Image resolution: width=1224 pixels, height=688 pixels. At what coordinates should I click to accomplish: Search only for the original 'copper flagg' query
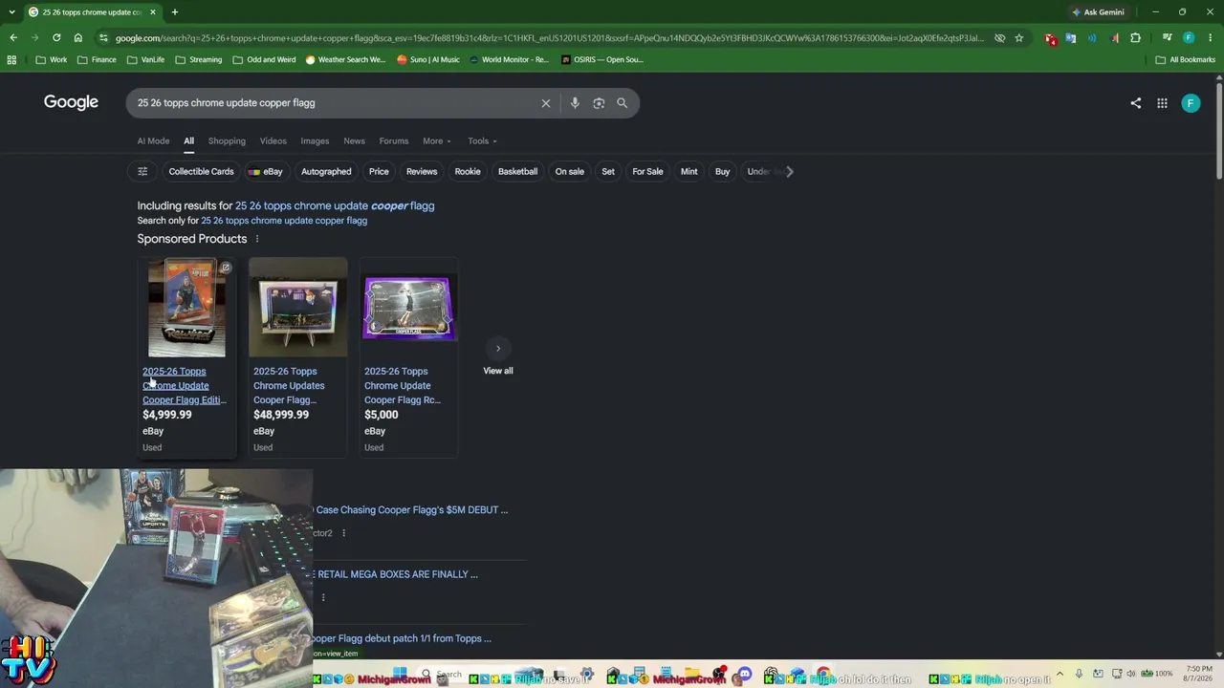(x=284, y=221)
